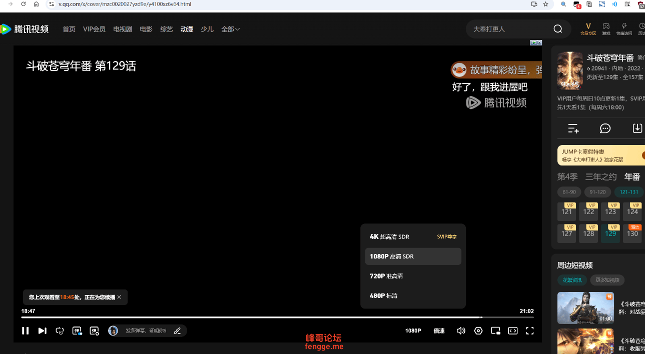Image resolution: width=645 pixels, height=354 pixels.
Task: Open 快捷访问 lightning icon
Action: [x=624, y=28]
